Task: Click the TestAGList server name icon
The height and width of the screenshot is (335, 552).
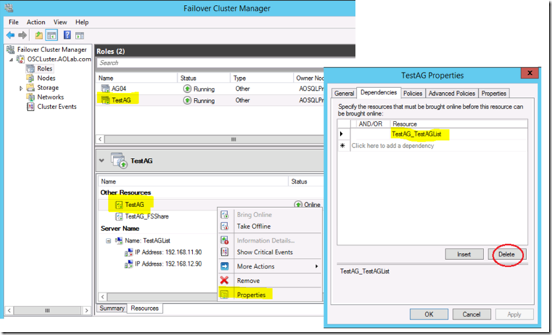Action: 119,241
